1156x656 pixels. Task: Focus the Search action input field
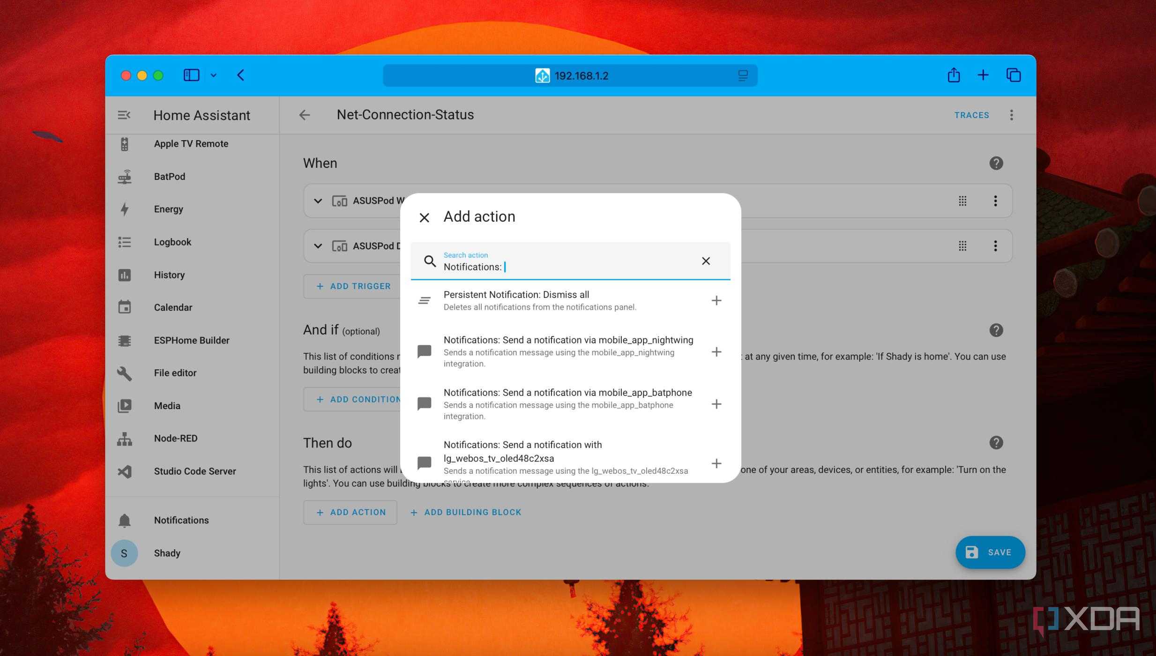[570, 261]
